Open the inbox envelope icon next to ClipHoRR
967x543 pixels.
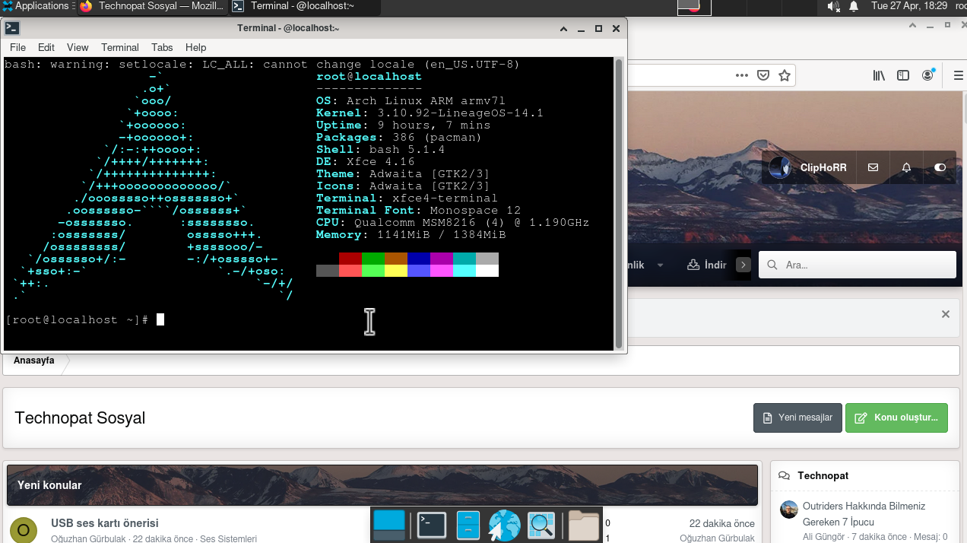click(x=873, y=167)
